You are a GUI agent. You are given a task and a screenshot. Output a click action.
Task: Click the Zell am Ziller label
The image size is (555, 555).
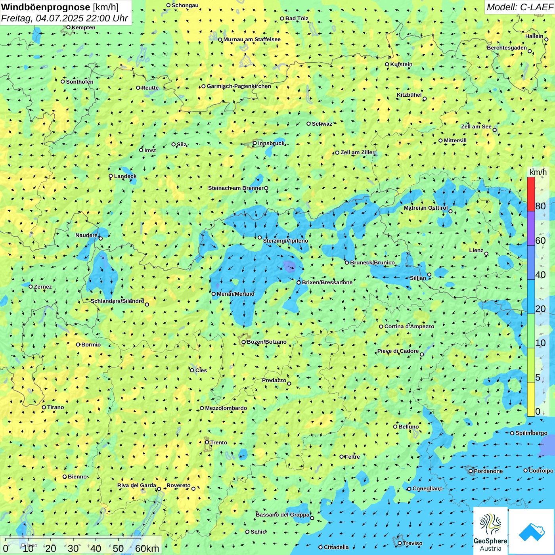click(357, 152)
